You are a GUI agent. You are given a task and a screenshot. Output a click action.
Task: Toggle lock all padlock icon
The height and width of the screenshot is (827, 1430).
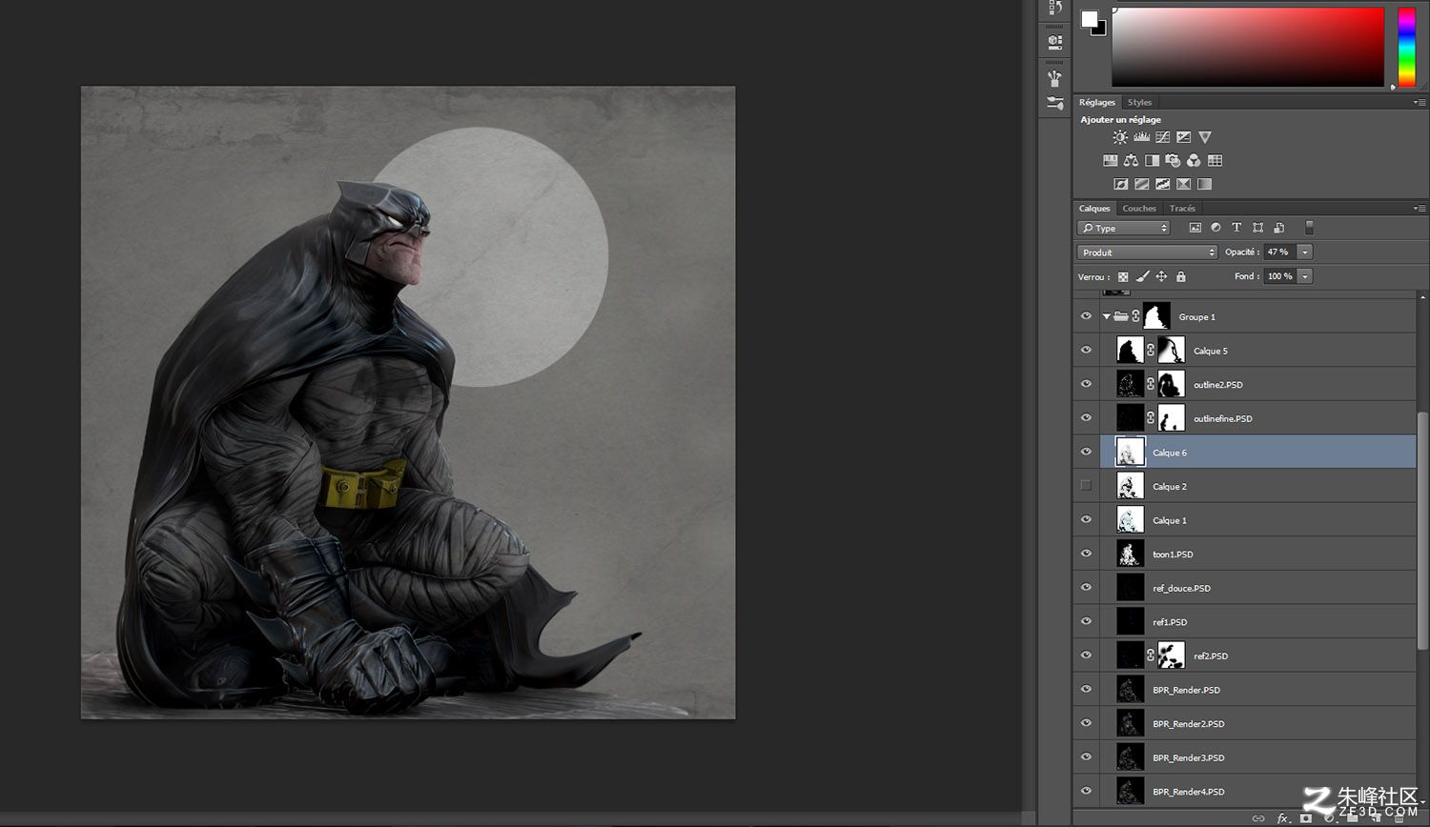click(x=1181, y=276)
